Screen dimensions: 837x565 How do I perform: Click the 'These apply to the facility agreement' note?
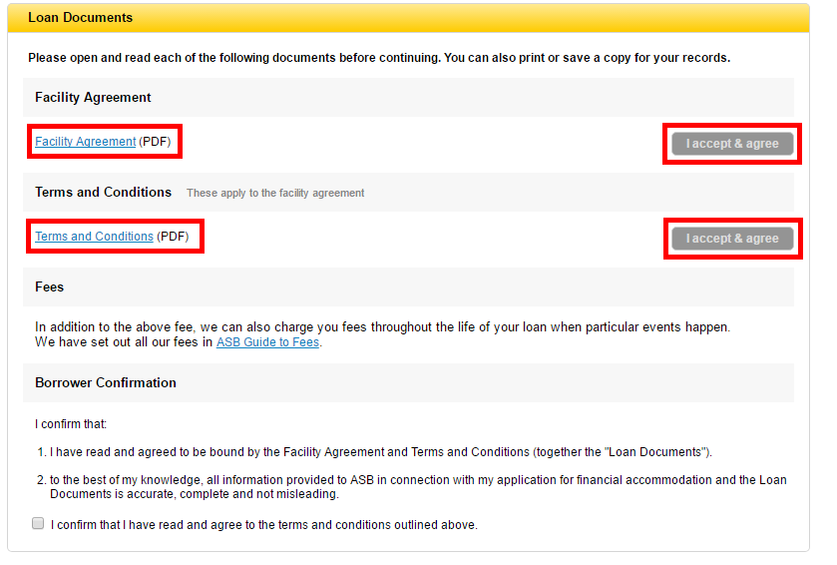click(x=275, y=193)
